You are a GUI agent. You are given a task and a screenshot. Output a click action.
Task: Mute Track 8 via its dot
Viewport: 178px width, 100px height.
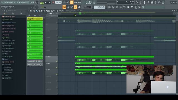click(x=57, y=68)
